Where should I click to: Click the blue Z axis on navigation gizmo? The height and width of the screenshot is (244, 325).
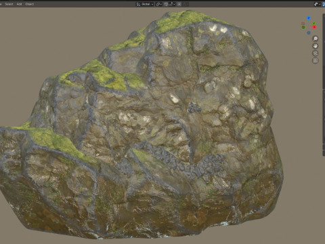(x=309, y=18)
